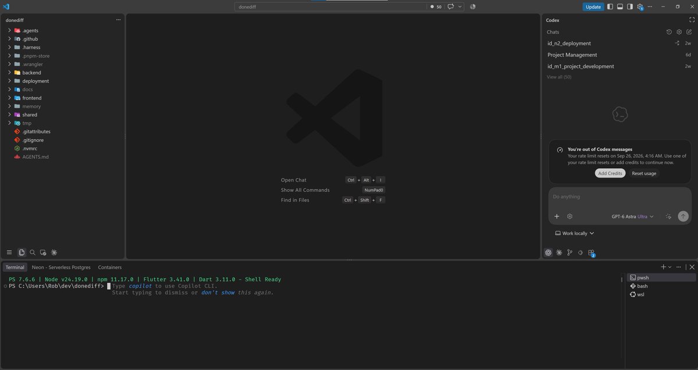Open the gear icon inside chat input box

(570, 216)
